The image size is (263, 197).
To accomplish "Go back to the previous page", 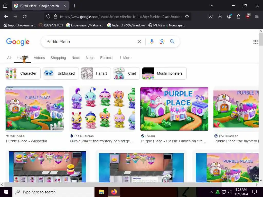I will [6, 16].
